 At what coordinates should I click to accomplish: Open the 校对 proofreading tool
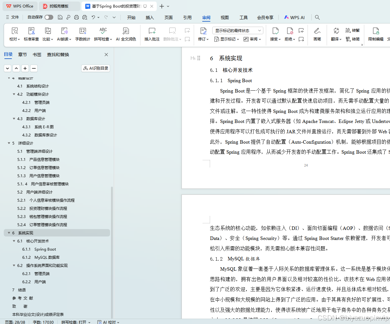[x=14, y=34]
